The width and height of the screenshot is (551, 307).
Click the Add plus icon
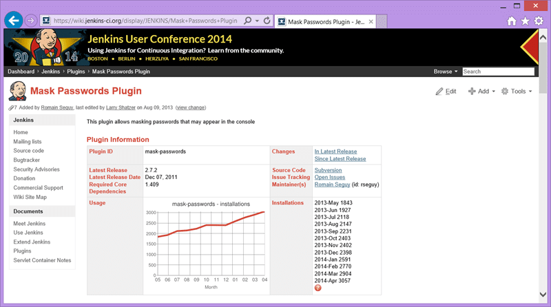point(472,92)
